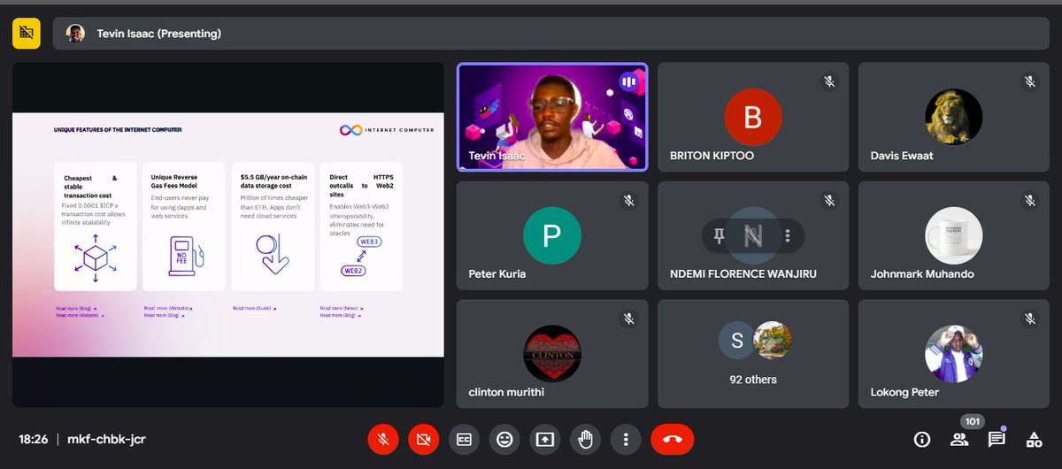
Task: Click the Internet Computer logo on slide
Action: coord(387,130)
